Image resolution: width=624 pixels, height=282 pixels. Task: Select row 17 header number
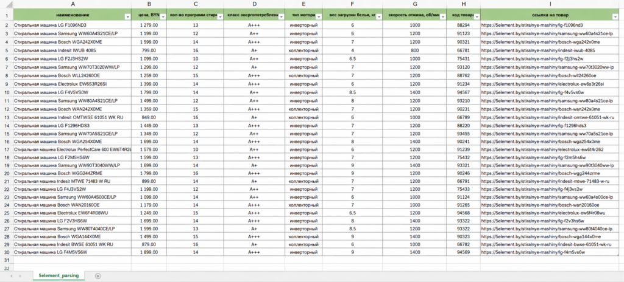pyautogui.click(x=6, y=150)
